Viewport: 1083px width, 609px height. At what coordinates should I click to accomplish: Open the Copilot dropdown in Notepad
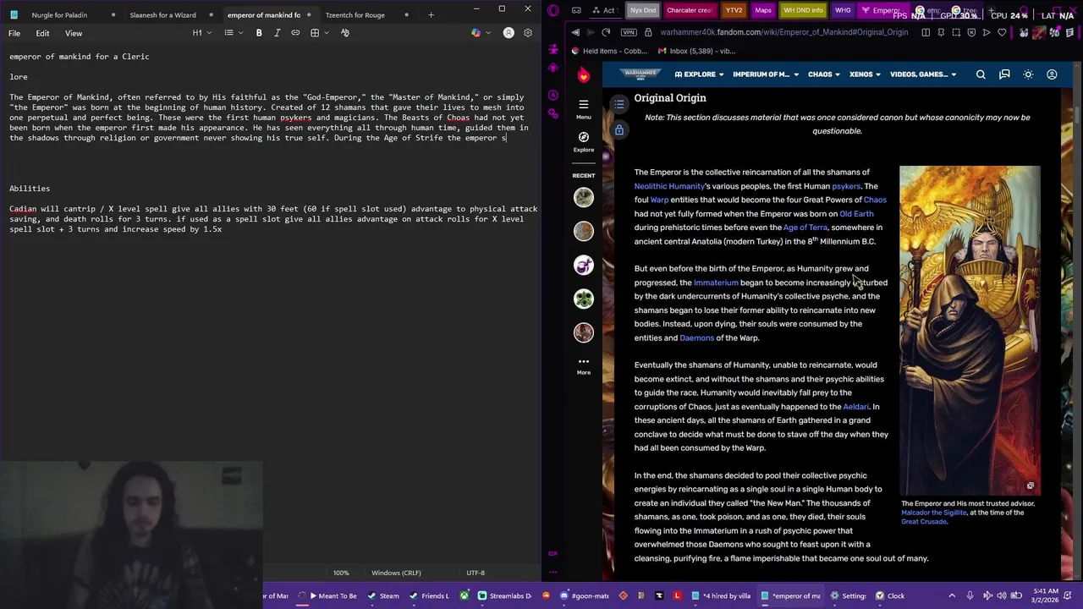(x=480, y=33)
